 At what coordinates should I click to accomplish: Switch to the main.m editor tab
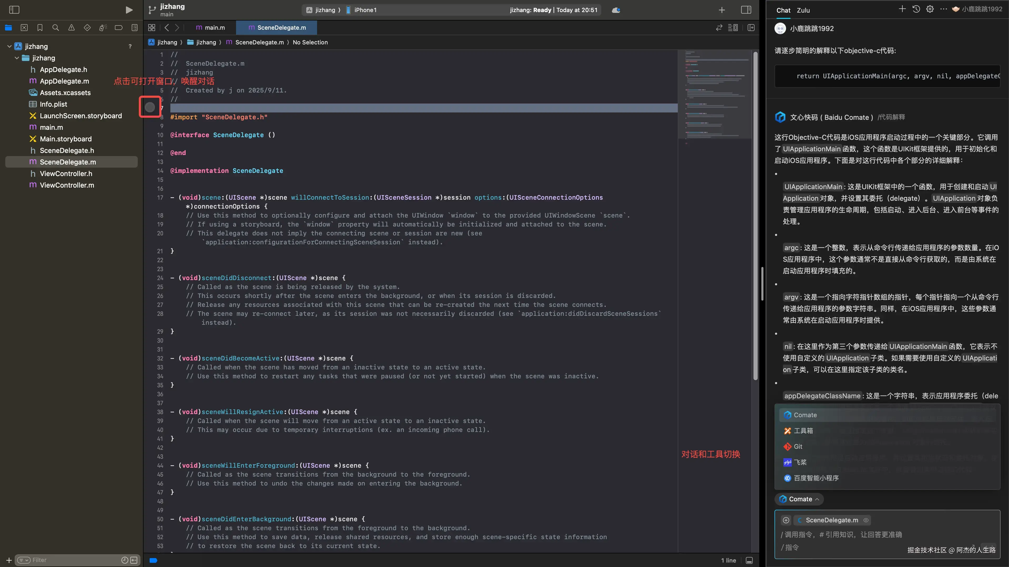[211, 28]
